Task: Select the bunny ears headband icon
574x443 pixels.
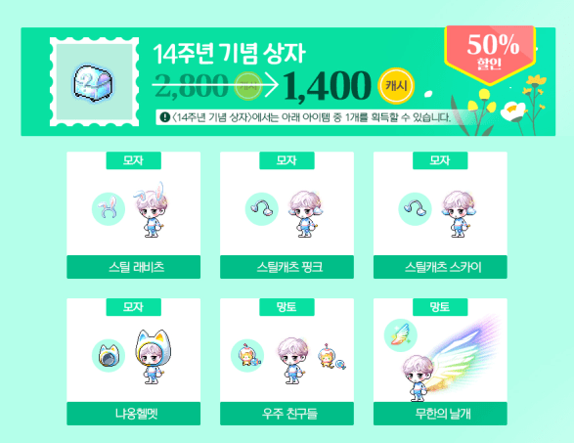Action: coord(109,209)
